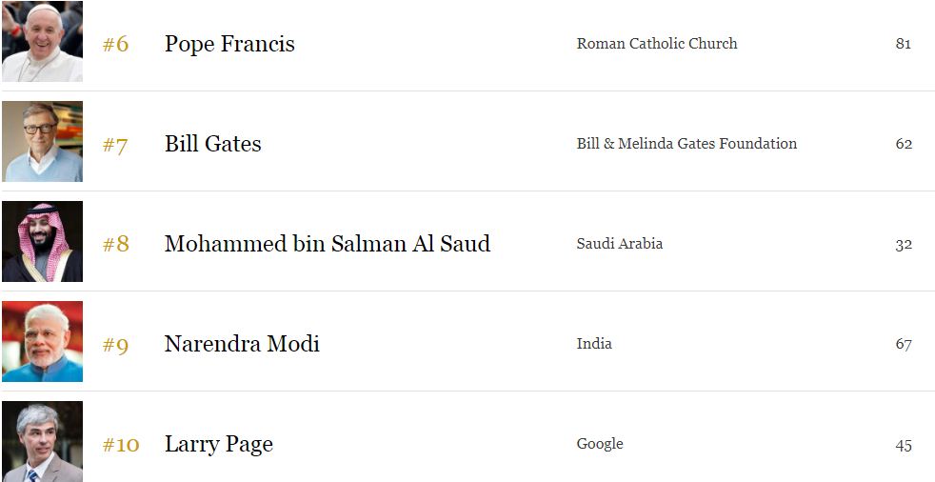This screenshot has width=935, height=482.
Task: Click the #6 rank number
Action: pyautogui.click(x=115, y=45)
